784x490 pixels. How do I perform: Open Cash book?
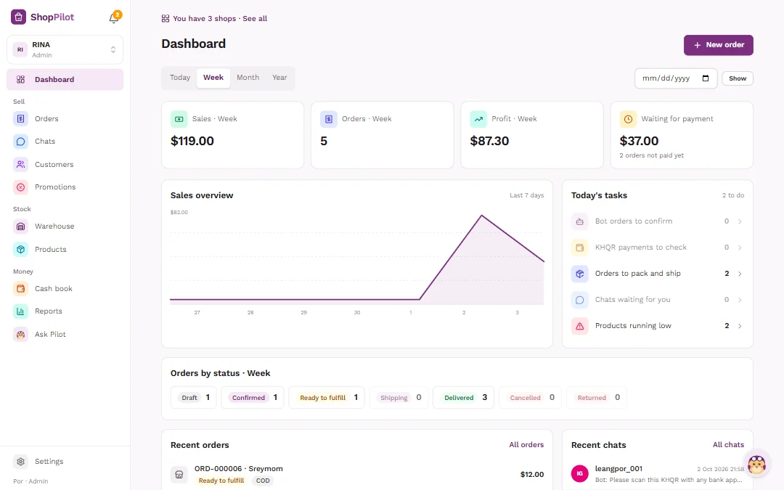(65, 289)
